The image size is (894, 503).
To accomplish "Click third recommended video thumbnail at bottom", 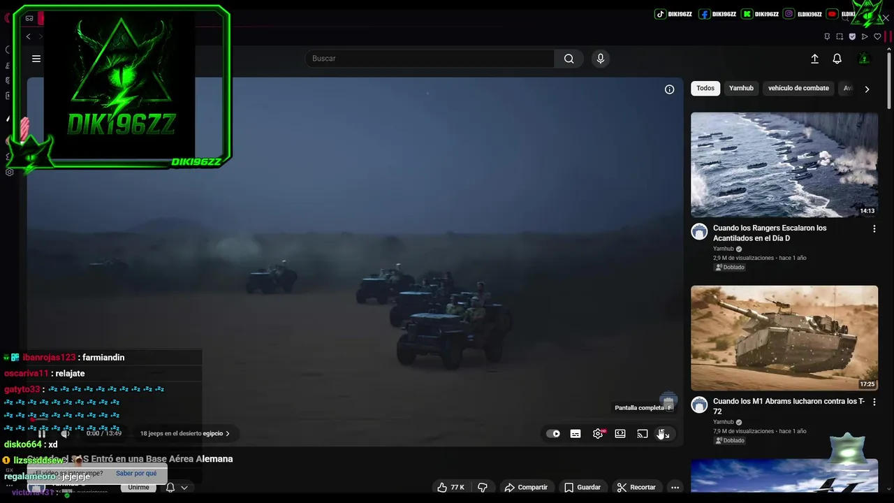I will coord(784,476).
